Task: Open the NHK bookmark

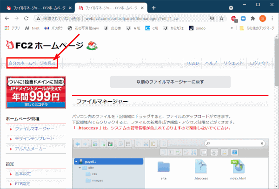Action: tap(32, 28)
